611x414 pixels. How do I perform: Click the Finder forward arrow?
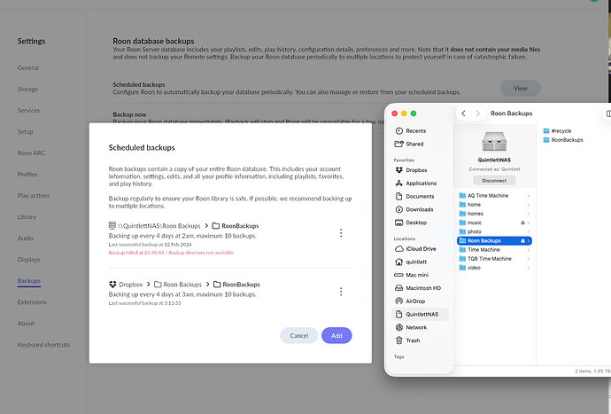(478, 113)
